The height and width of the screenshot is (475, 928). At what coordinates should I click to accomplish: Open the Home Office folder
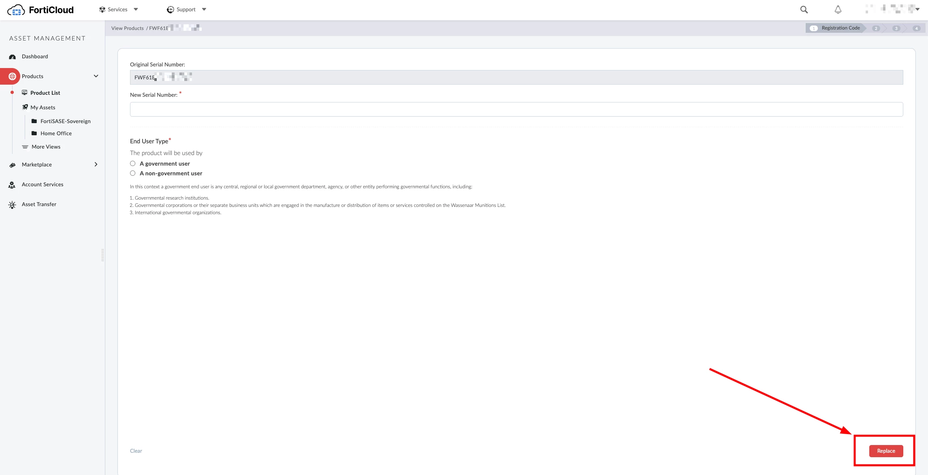(x=56, y=133)
